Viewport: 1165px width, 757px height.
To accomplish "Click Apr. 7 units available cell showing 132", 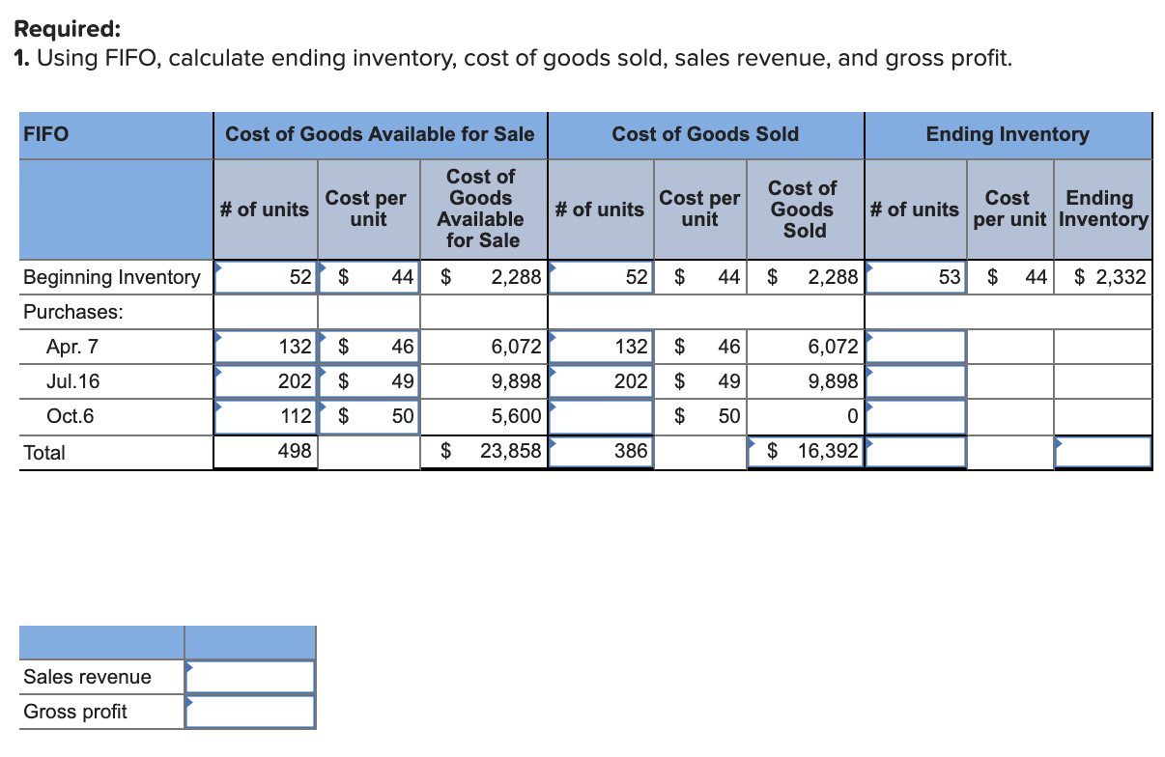I will click(x=265, y=347).
